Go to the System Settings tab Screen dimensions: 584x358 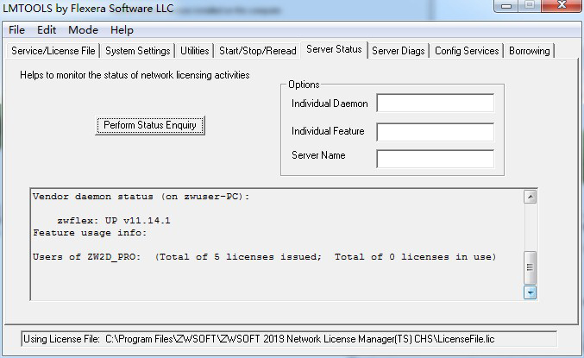tap(138, 51)
